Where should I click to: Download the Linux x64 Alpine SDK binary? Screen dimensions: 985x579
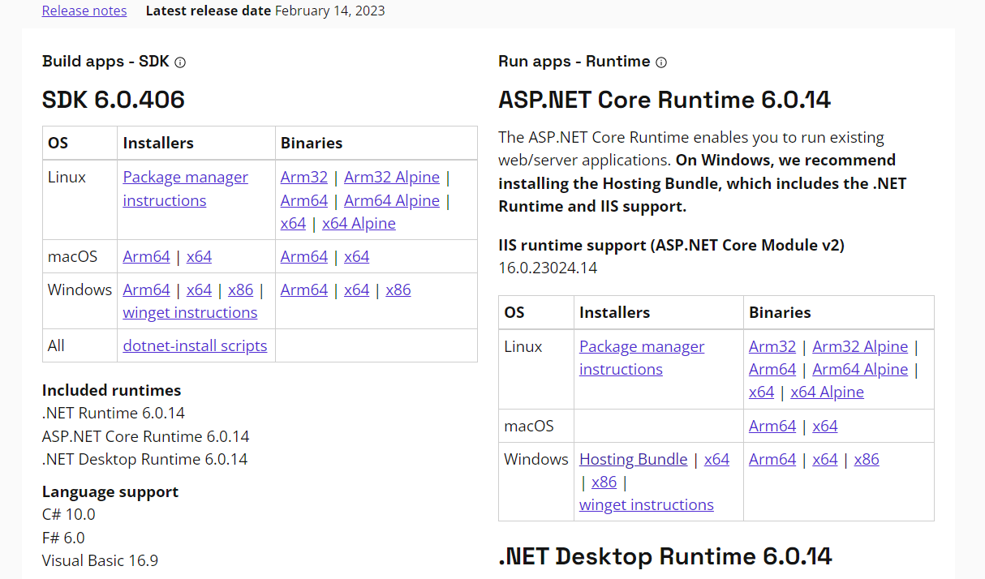coord(359,223)
